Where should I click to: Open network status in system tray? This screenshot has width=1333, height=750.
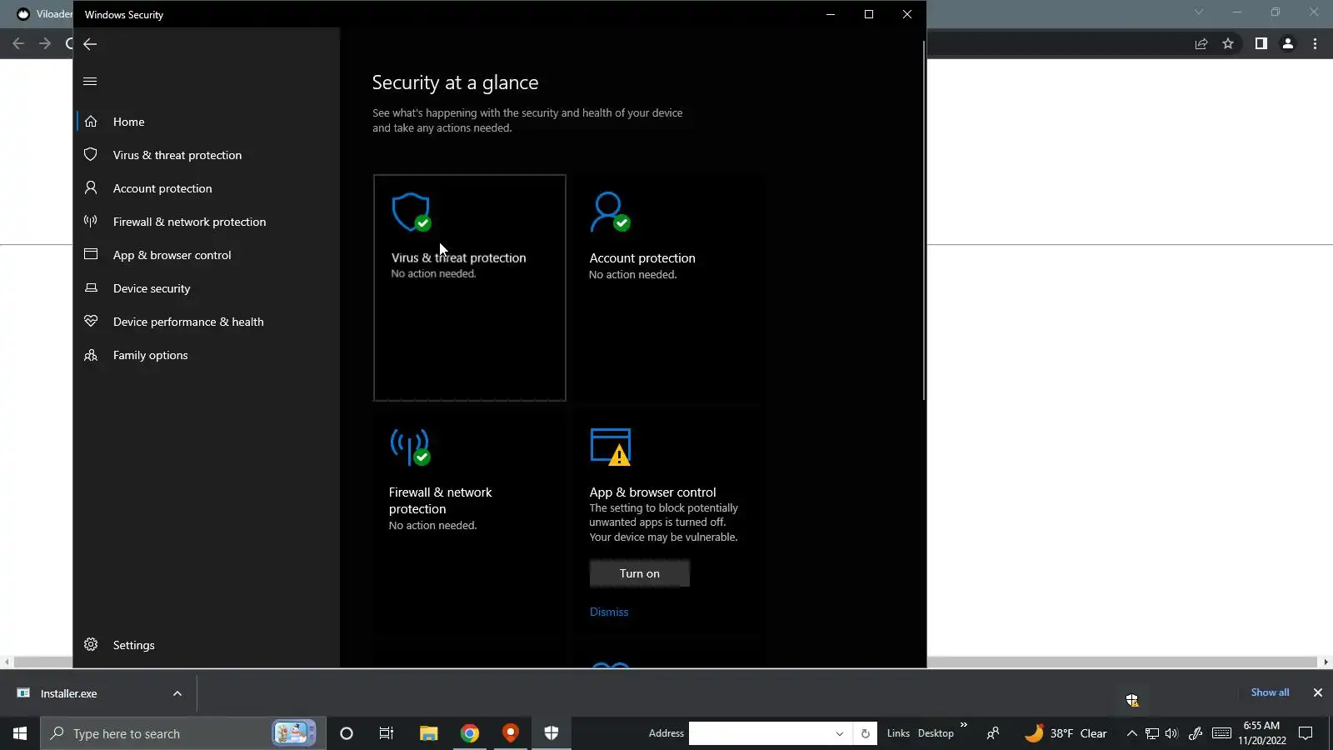point(1152,733)
